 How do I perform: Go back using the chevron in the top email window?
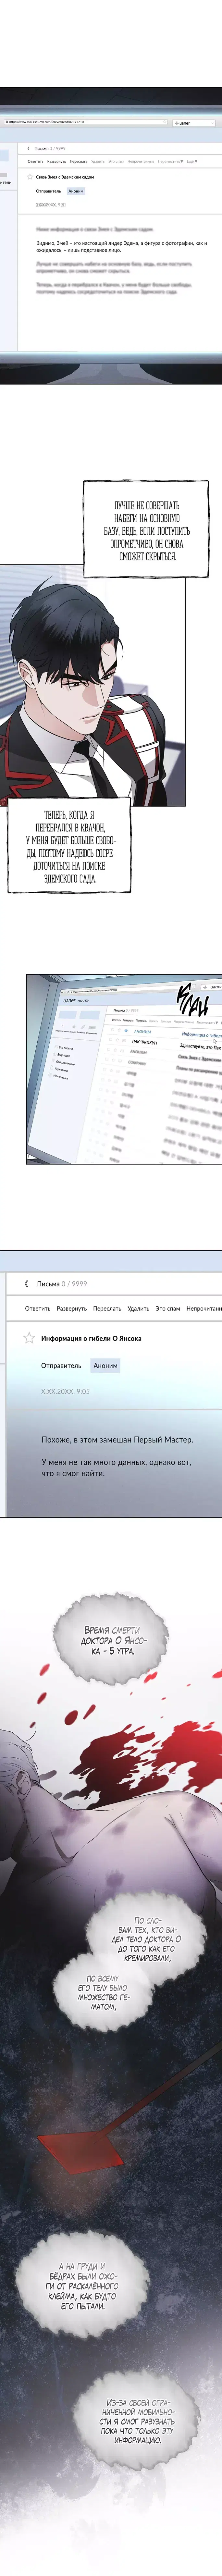point(28,148)
